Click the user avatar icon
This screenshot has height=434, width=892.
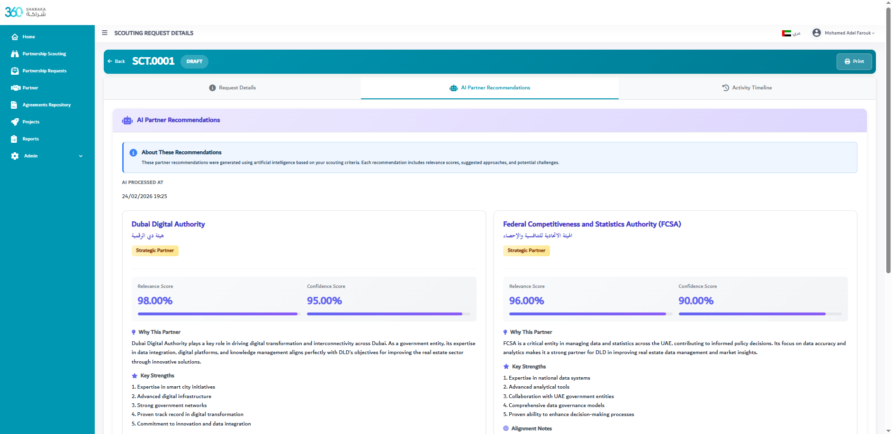817,33
